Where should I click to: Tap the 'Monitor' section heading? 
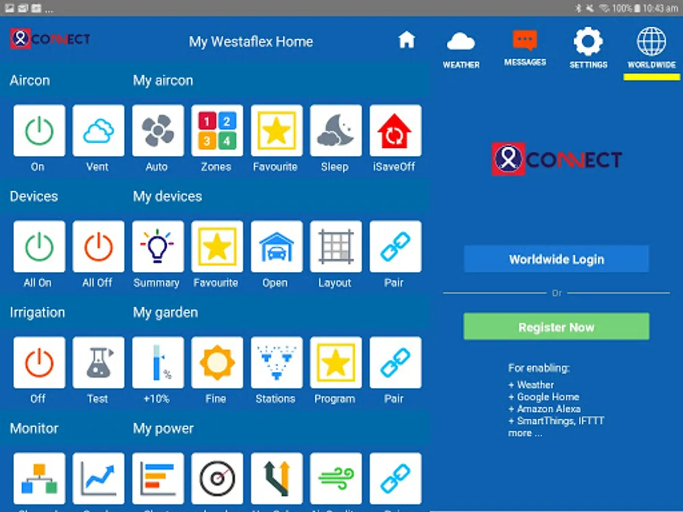[34, 428]
